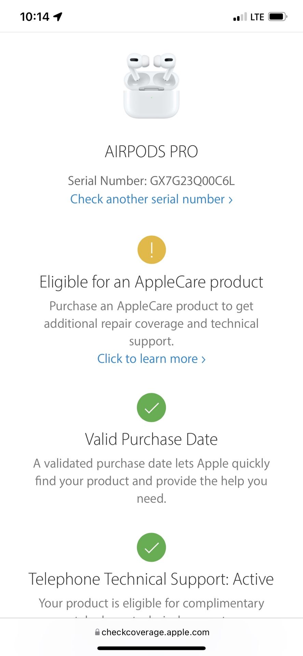Tap the battery icon in status bar
The height and width of the screenshot is (656, 303).
click(278, 16)
